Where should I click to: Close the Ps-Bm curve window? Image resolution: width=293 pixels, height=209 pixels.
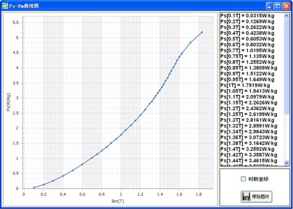287,5
